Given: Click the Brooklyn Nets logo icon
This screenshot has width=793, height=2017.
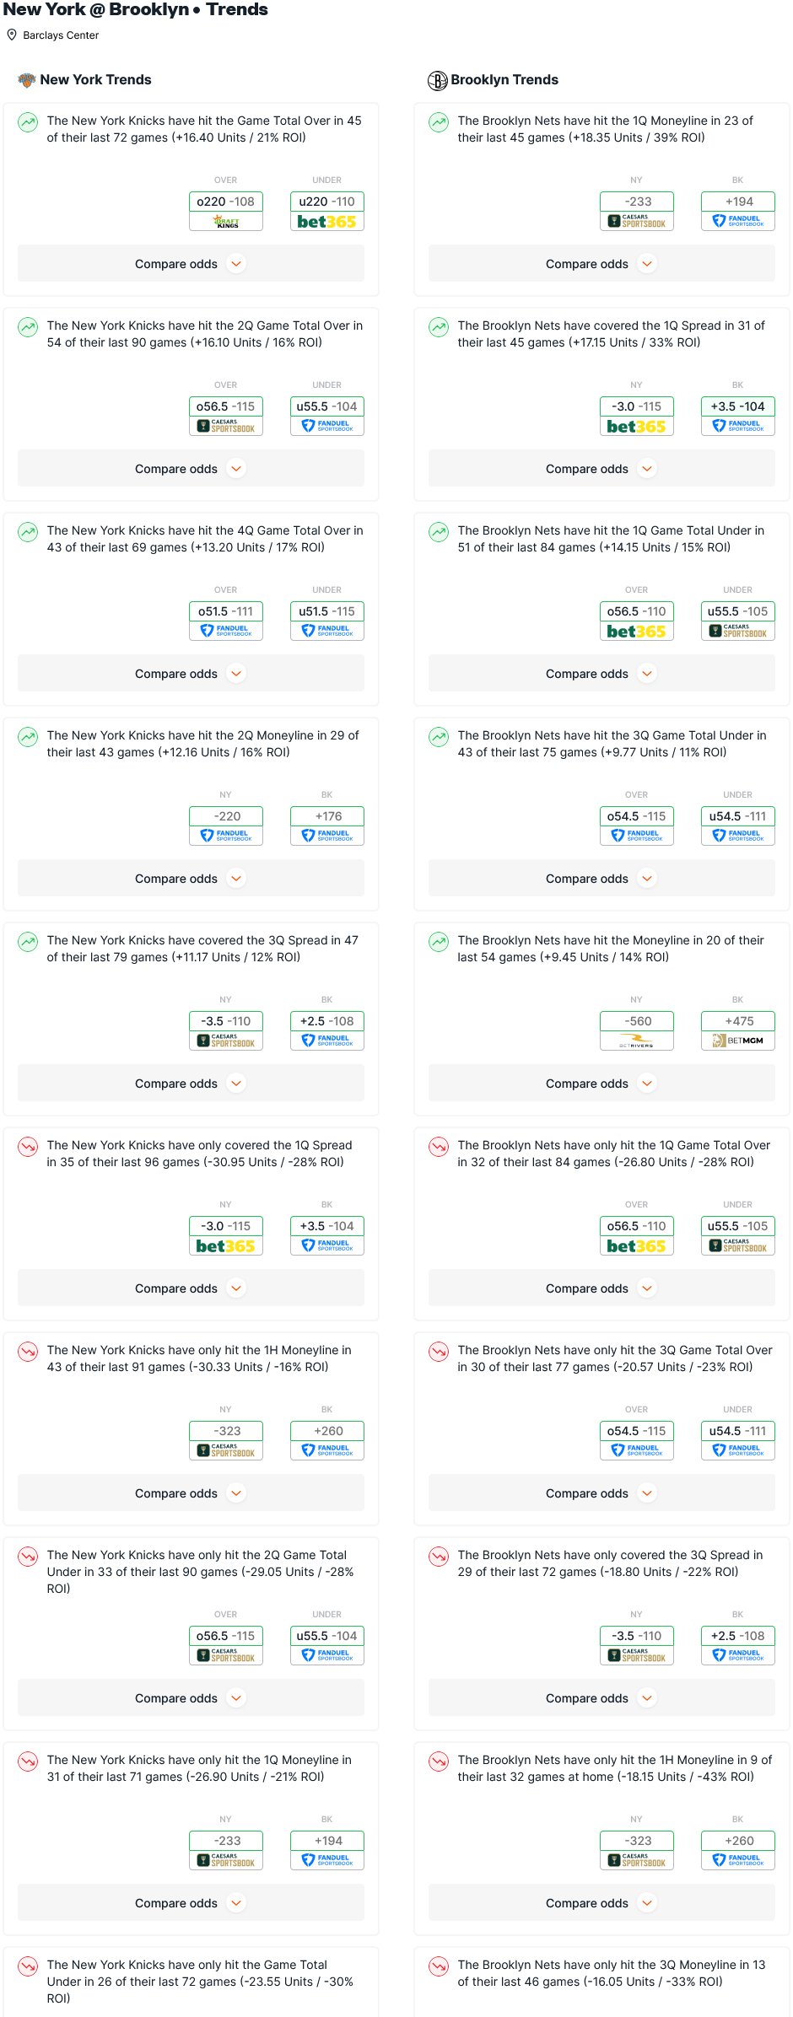Looking at the screenshot, I should pyautogui.click(x=437, y=80).
